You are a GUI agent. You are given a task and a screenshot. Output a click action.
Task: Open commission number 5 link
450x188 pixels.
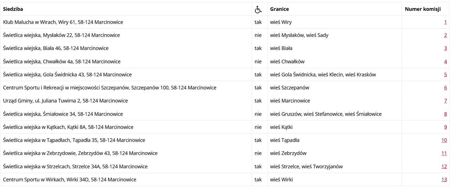coord(445,74)
